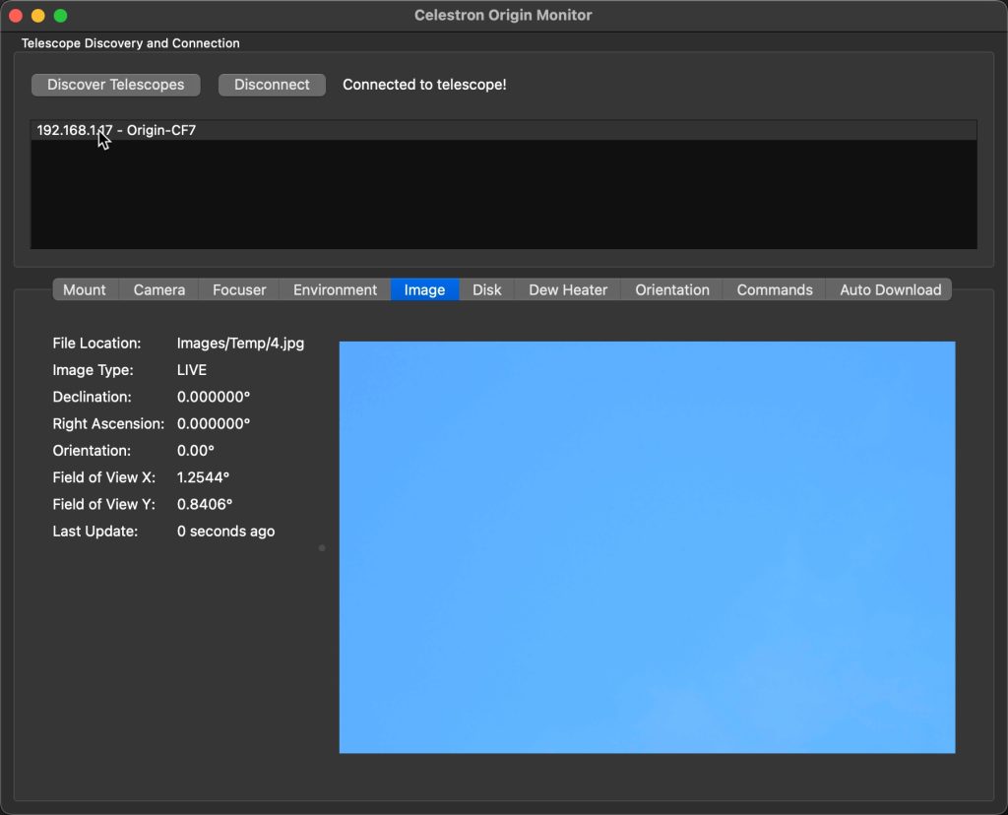Maximize the window with the green button

pyautogui.click(x=60, y=16)
